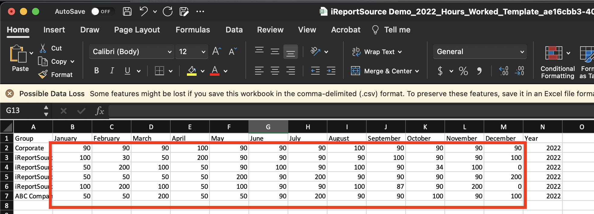Image resolution: width=594 pixels, height=214 pixels.
Task: Undo the last action
Action: point(144,11)
